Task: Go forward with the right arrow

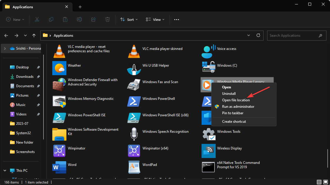Action: pos(16,36)
